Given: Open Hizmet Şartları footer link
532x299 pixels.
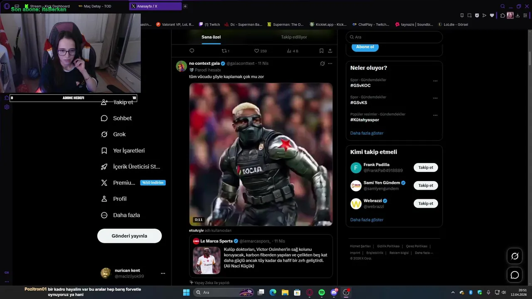Looking at the screenshot, I should tap(360, 246).
